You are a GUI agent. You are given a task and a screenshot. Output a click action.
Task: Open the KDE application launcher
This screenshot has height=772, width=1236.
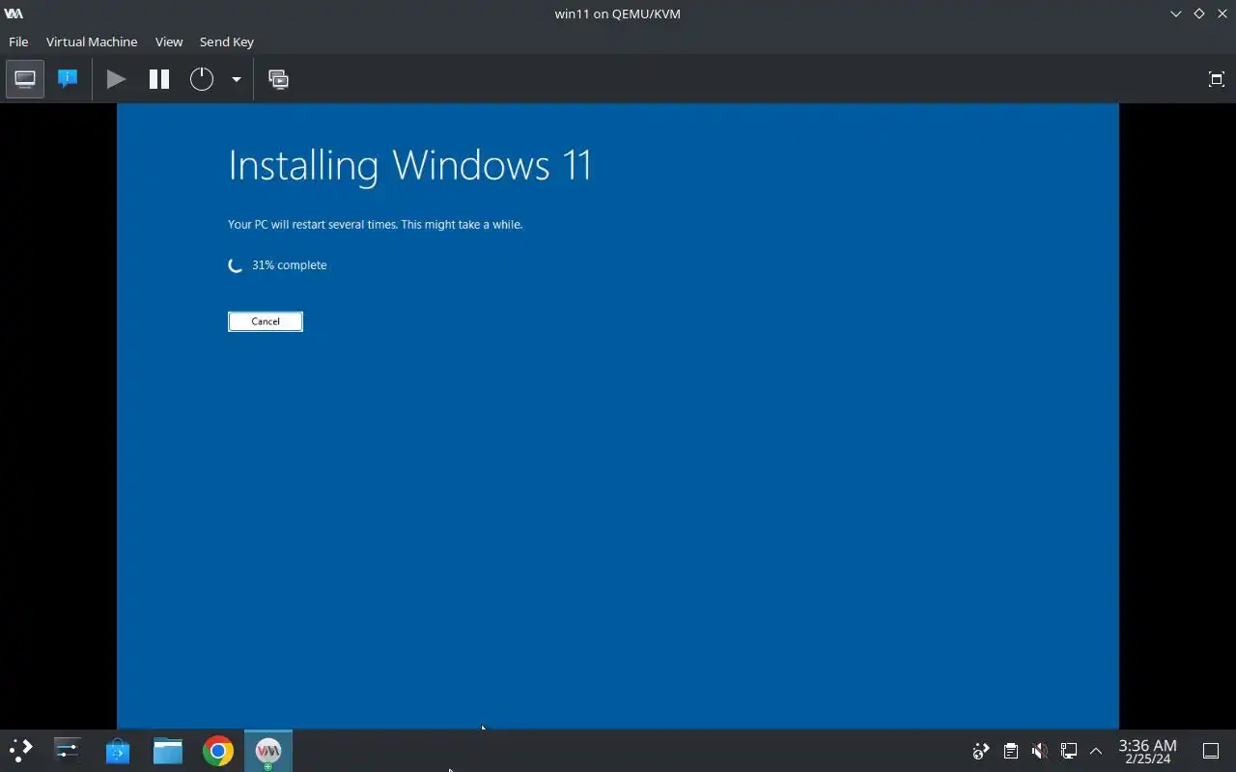pyautogui.click(x=21, y=750)
